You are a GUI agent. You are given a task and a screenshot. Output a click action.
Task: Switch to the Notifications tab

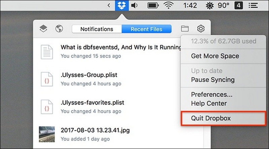[x=97, y=29]
